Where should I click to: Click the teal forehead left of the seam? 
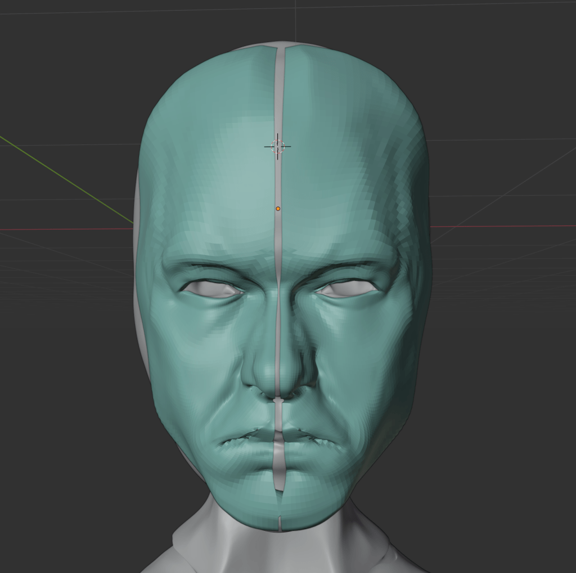[225, 140]
